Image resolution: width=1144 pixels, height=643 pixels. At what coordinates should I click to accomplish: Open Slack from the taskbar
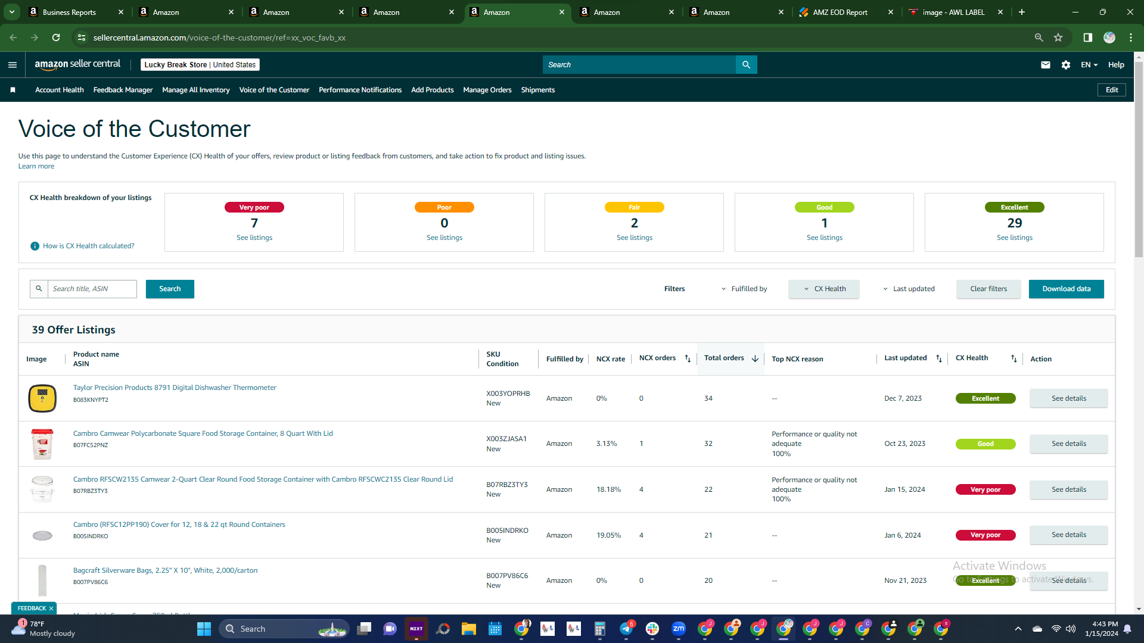(x=652, y=629)
